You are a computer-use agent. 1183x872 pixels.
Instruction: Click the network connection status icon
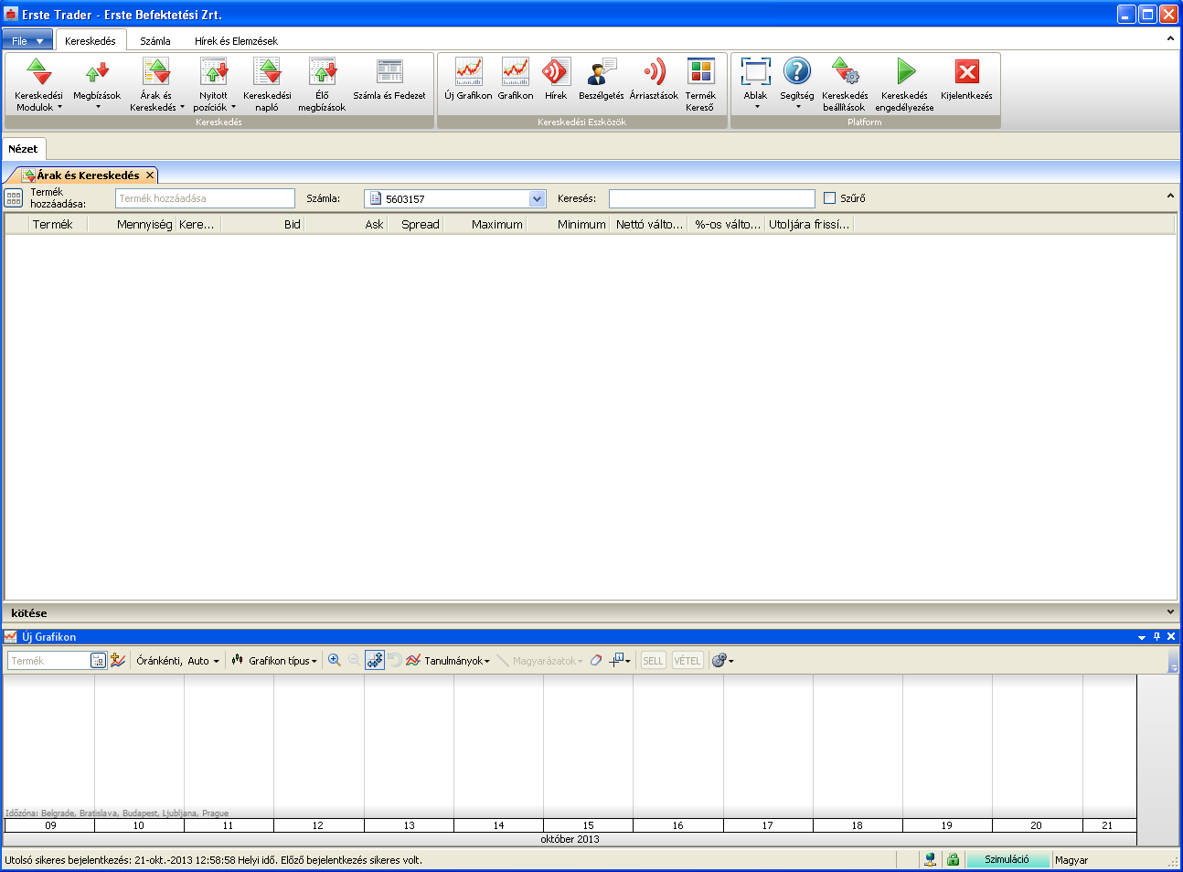tap(930, 859)
